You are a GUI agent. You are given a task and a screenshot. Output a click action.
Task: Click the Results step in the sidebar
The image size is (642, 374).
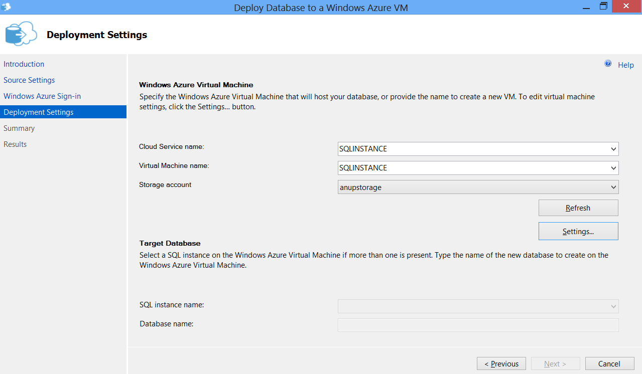[x=15, y=144]
